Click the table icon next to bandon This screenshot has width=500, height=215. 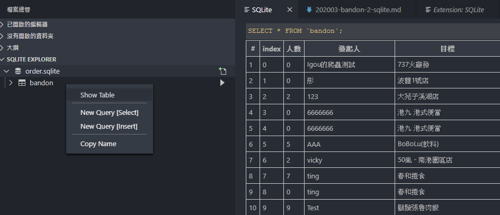pos(22,83)
